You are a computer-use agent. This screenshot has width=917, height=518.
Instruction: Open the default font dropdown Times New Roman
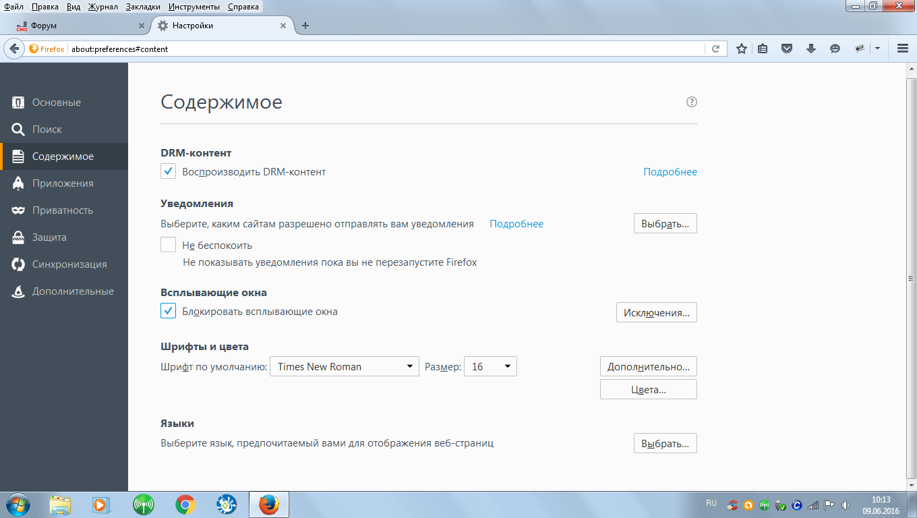coord(344,367)
